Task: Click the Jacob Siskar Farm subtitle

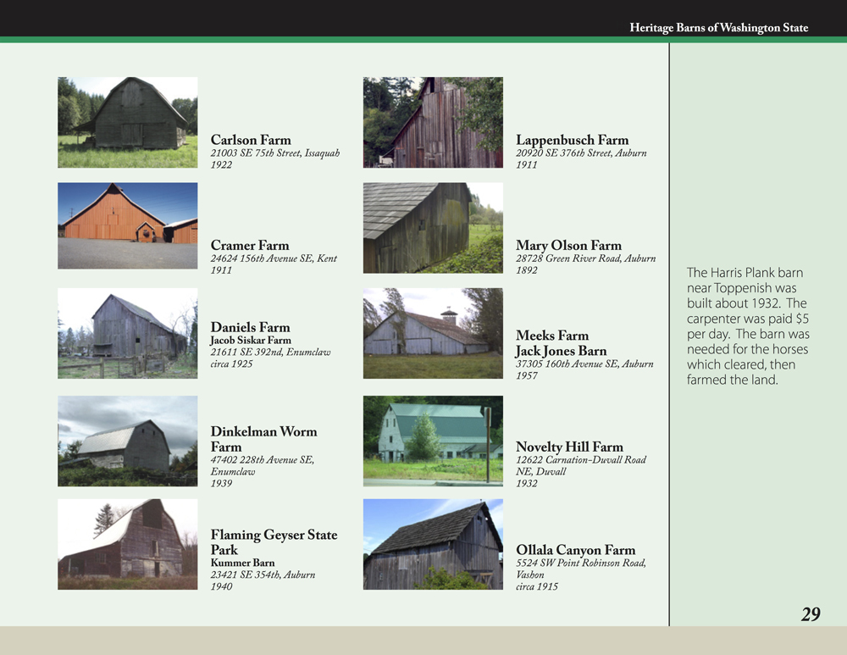Action: 251,341
